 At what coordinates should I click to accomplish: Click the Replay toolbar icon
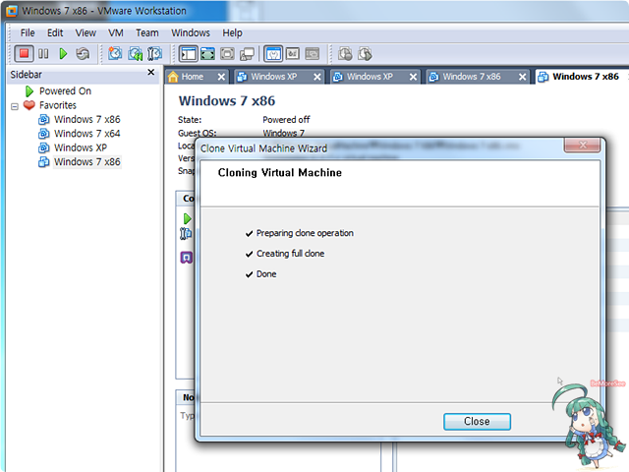pyautogui.click(x=365, y=53)
